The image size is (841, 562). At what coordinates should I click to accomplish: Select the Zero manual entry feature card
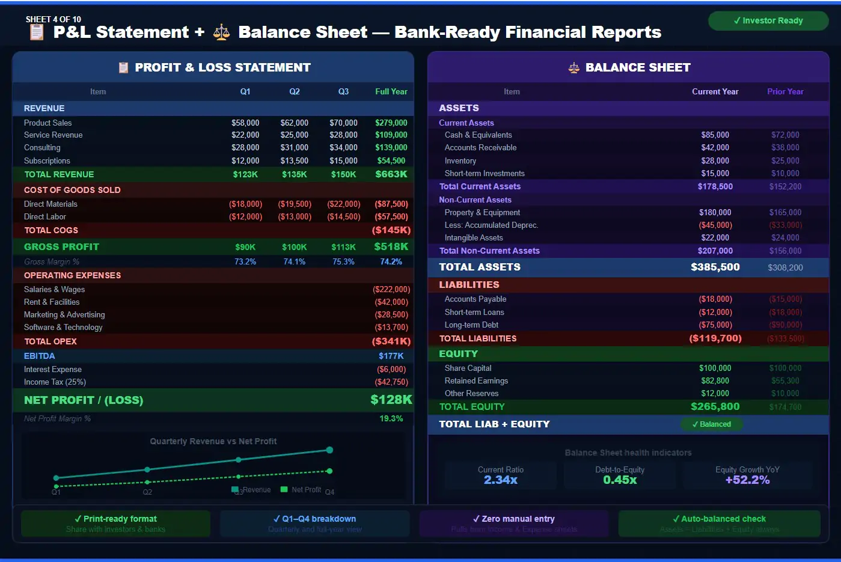click(x=513, y=524)
